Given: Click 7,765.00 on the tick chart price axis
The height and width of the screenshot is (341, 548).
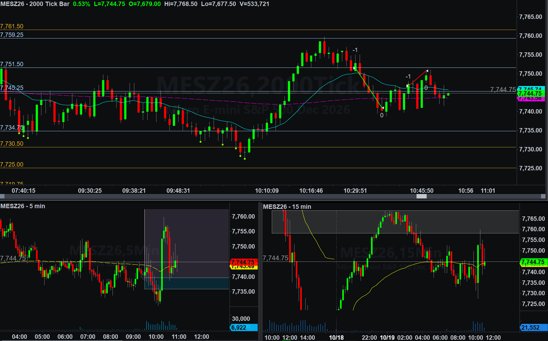Looking at the screenshot, I should click(531, 17).
